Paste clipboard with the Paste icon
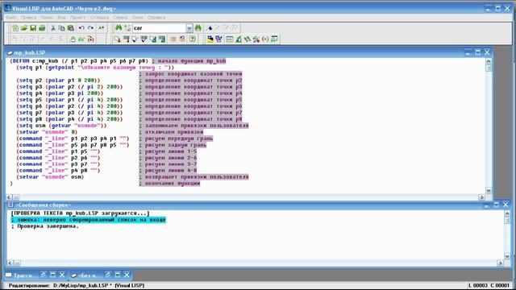 pos(70,28)
